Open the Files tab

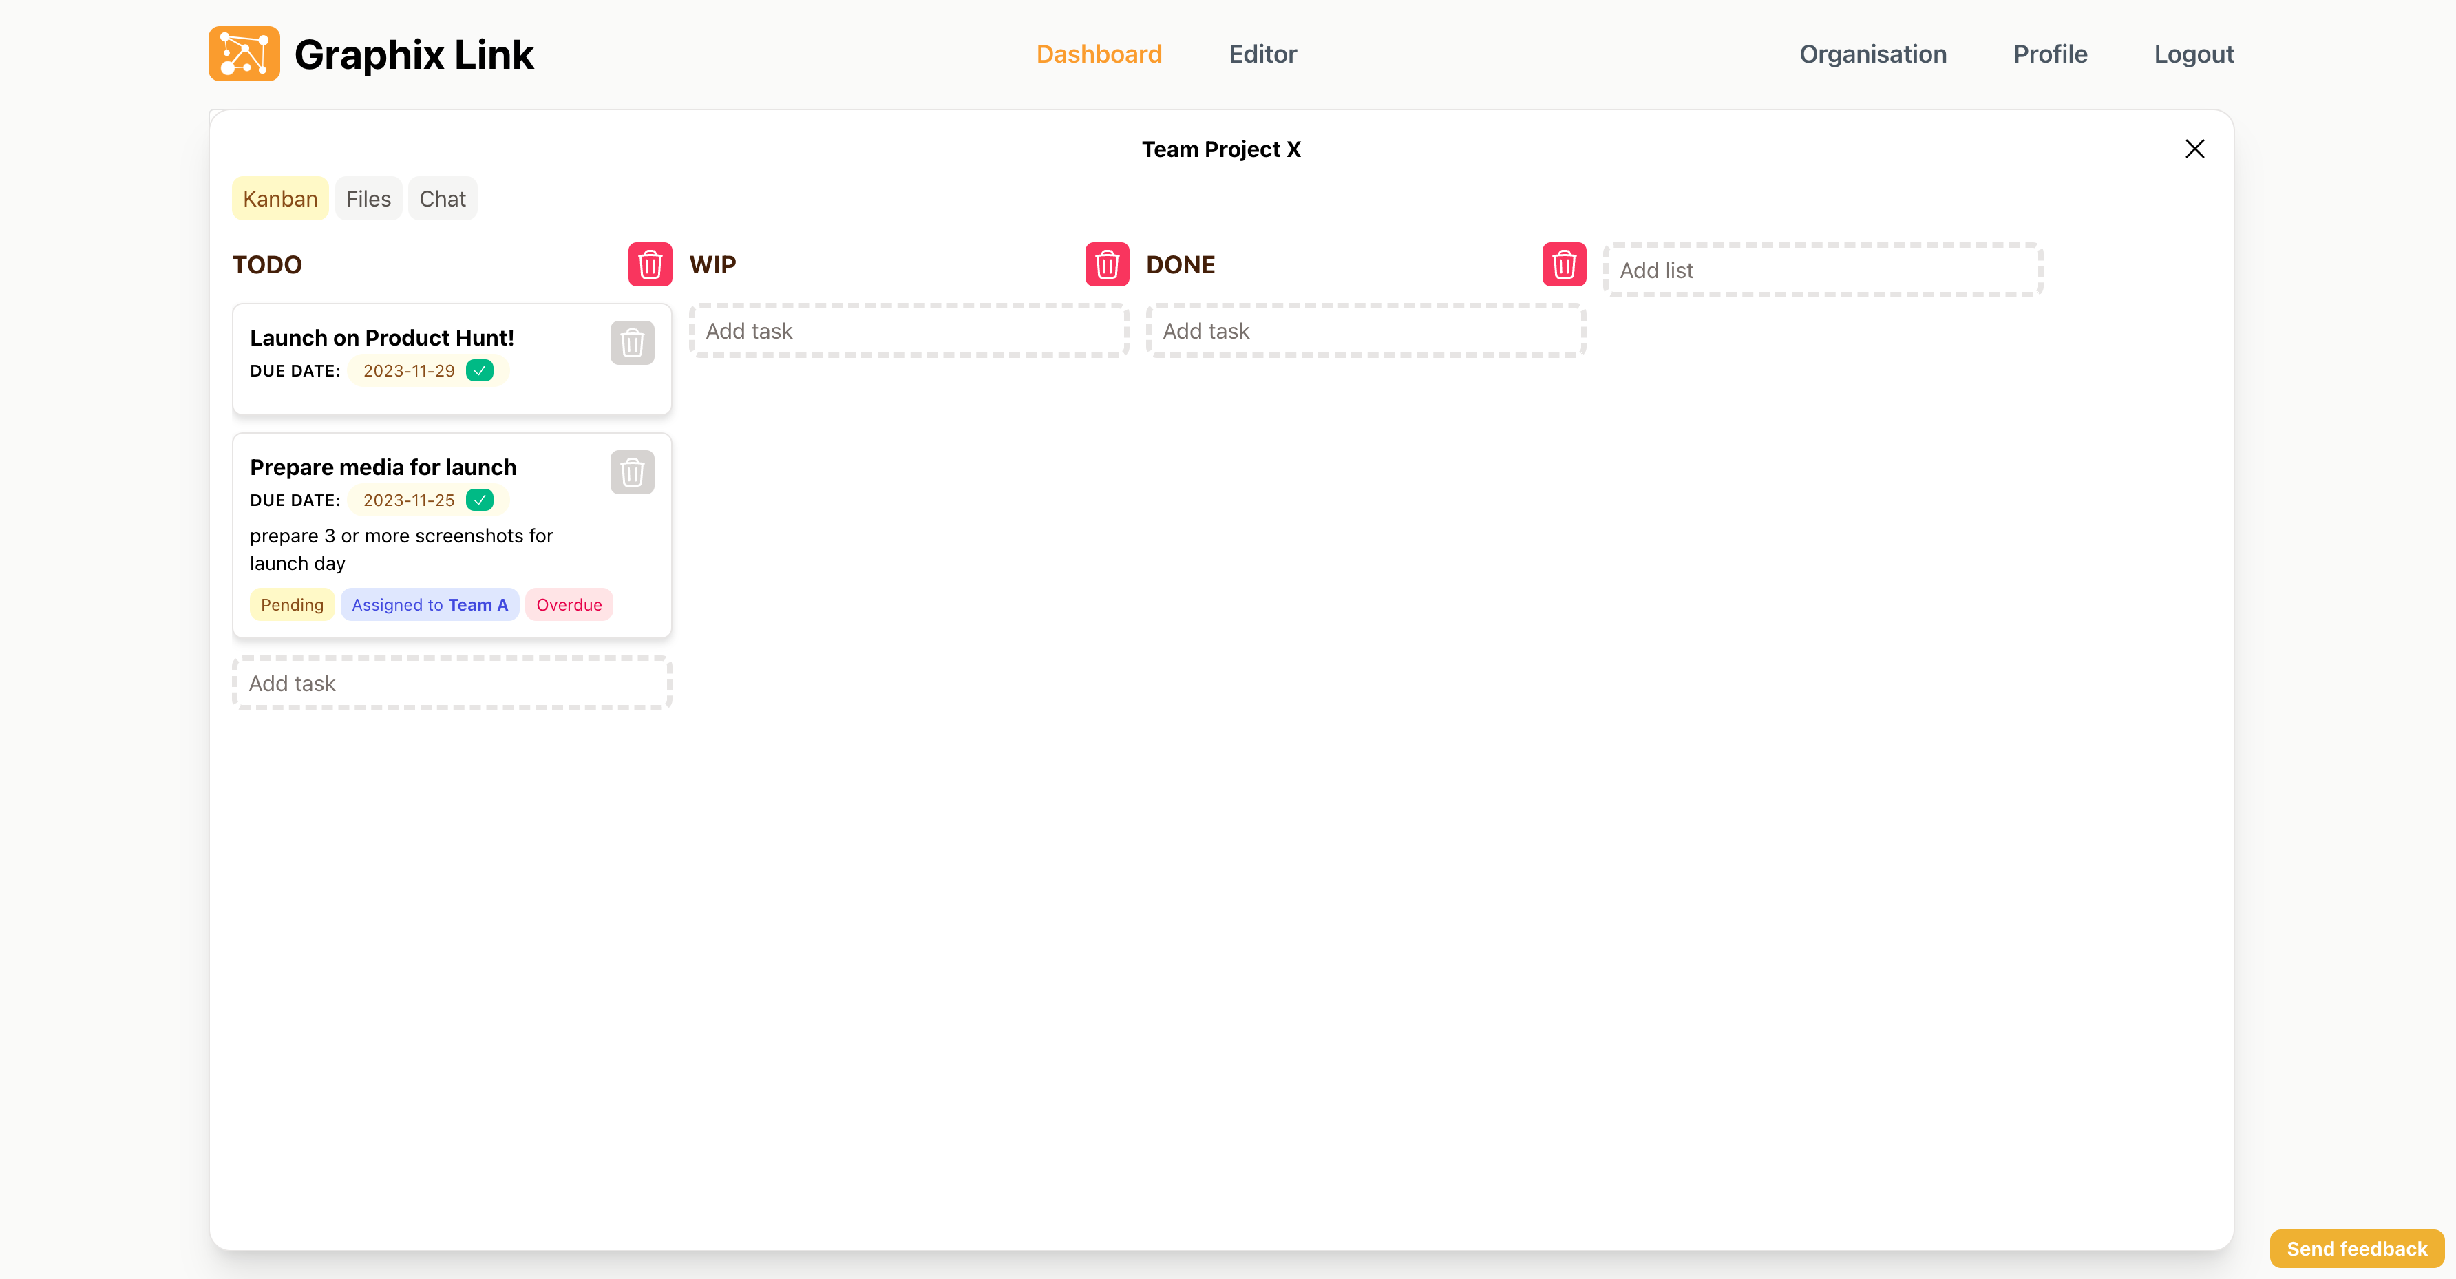368,198
